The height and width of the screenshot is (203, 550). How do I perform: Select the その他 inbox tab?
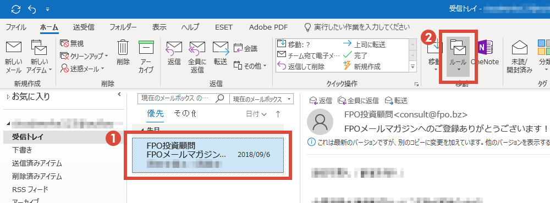click(x=185, y=114)
